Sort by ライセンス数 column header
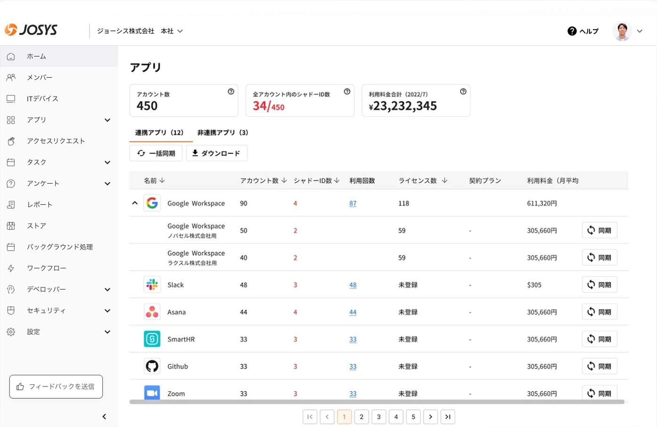The width and height of the screenshot is (657, 427). coord(423,180)
